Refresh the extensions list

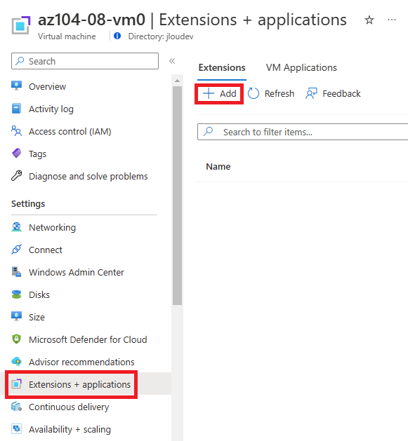click(271, 94)
